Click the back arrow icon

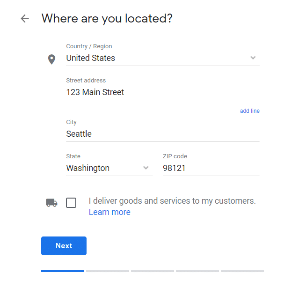pyautogui.click(x=25, y=19)
